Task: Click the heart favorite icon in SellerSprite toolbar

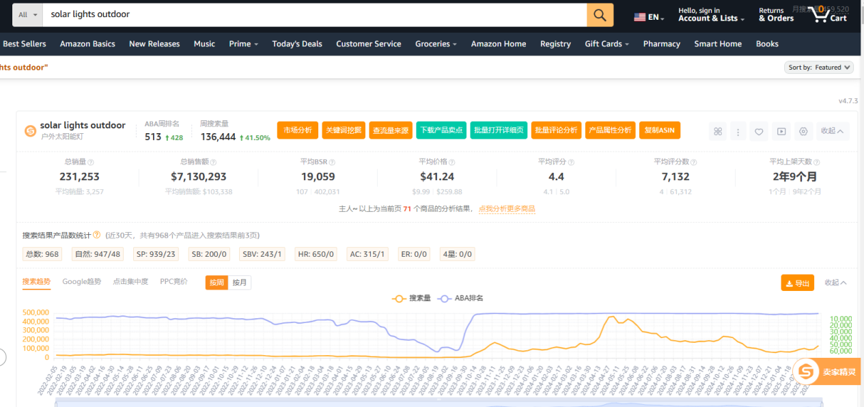Action: click(x=759, y=130)
